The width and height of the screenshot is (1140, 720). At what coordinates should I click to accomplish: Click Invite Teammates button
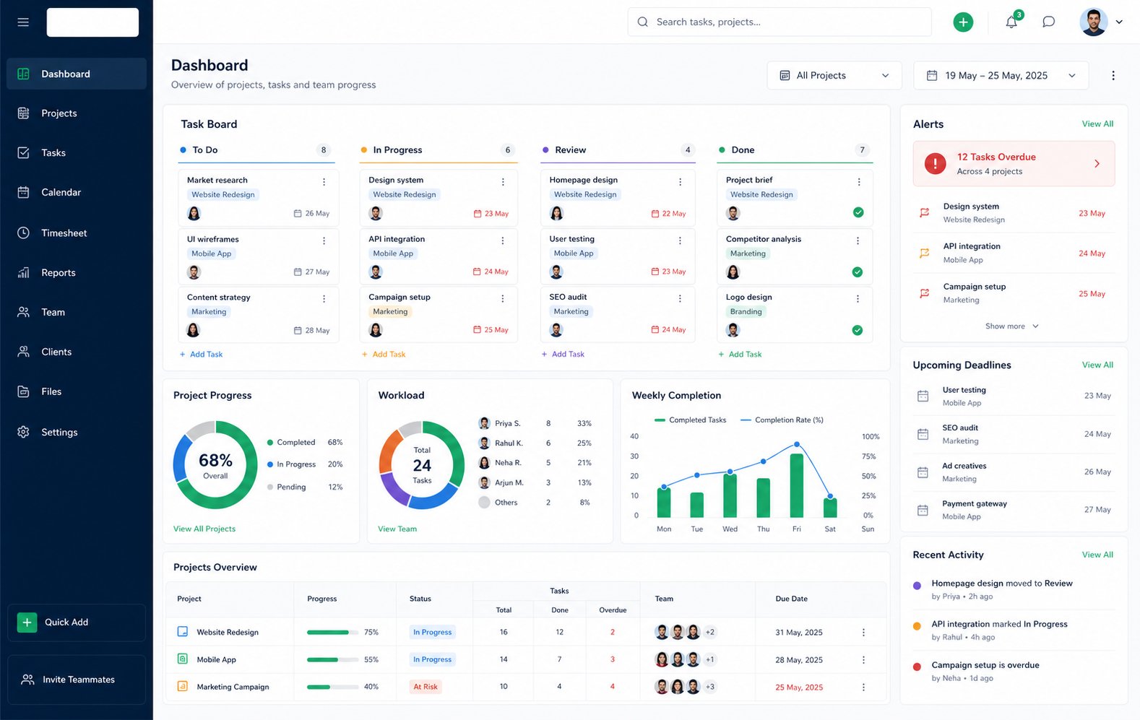click(77, 680)
